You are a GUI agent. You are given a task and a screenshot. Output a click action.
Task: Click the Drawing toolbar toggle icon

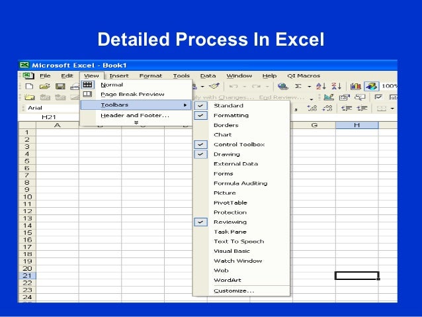[x=372, y=86]
